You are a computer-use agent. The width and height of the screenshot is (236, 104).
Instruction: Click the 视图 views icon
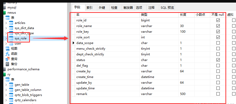point(7,49)
